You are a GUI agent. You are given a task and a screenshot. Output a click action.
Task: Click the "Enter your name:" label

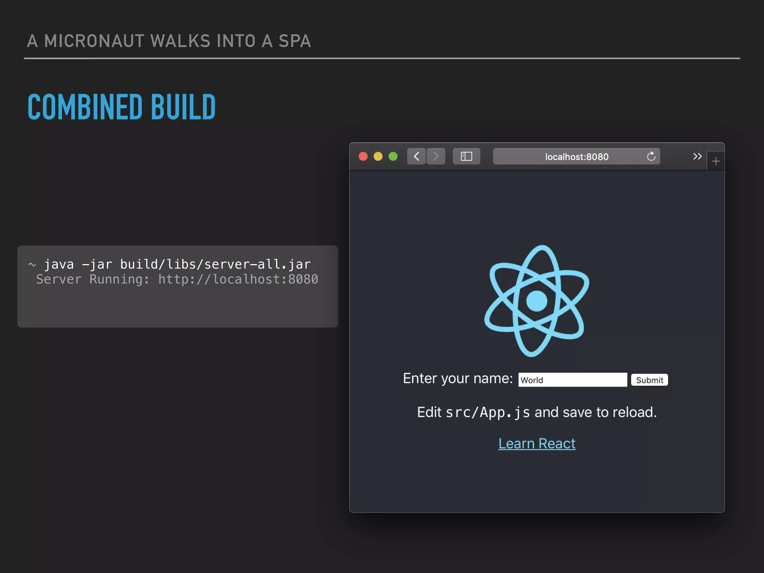(x=458, y=379)
